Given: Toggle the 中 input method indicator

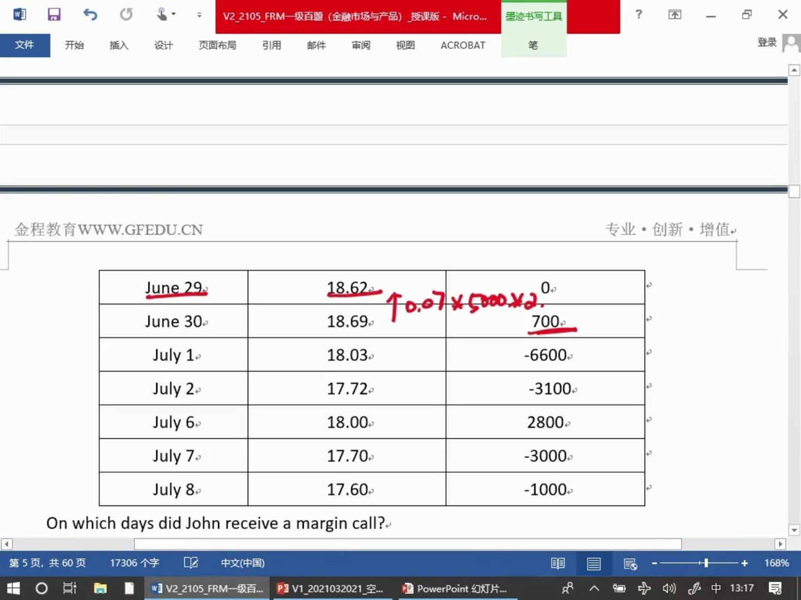Looking at the screenshot, I should coord(716,588).
